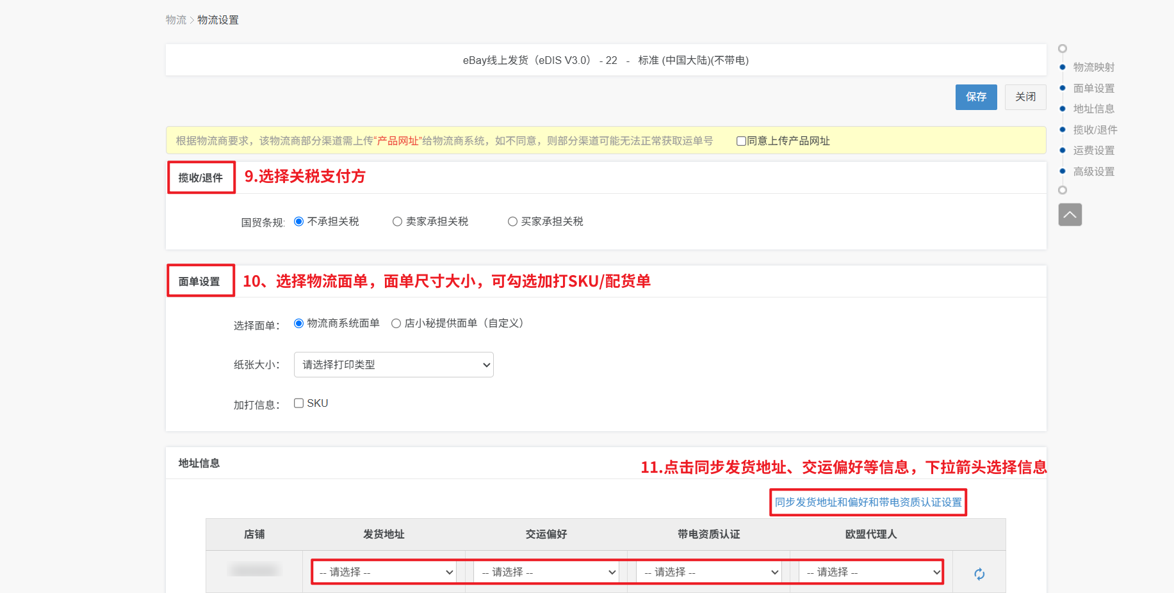
Task: Click the blue 保存 save button
Action: point(975,97)
